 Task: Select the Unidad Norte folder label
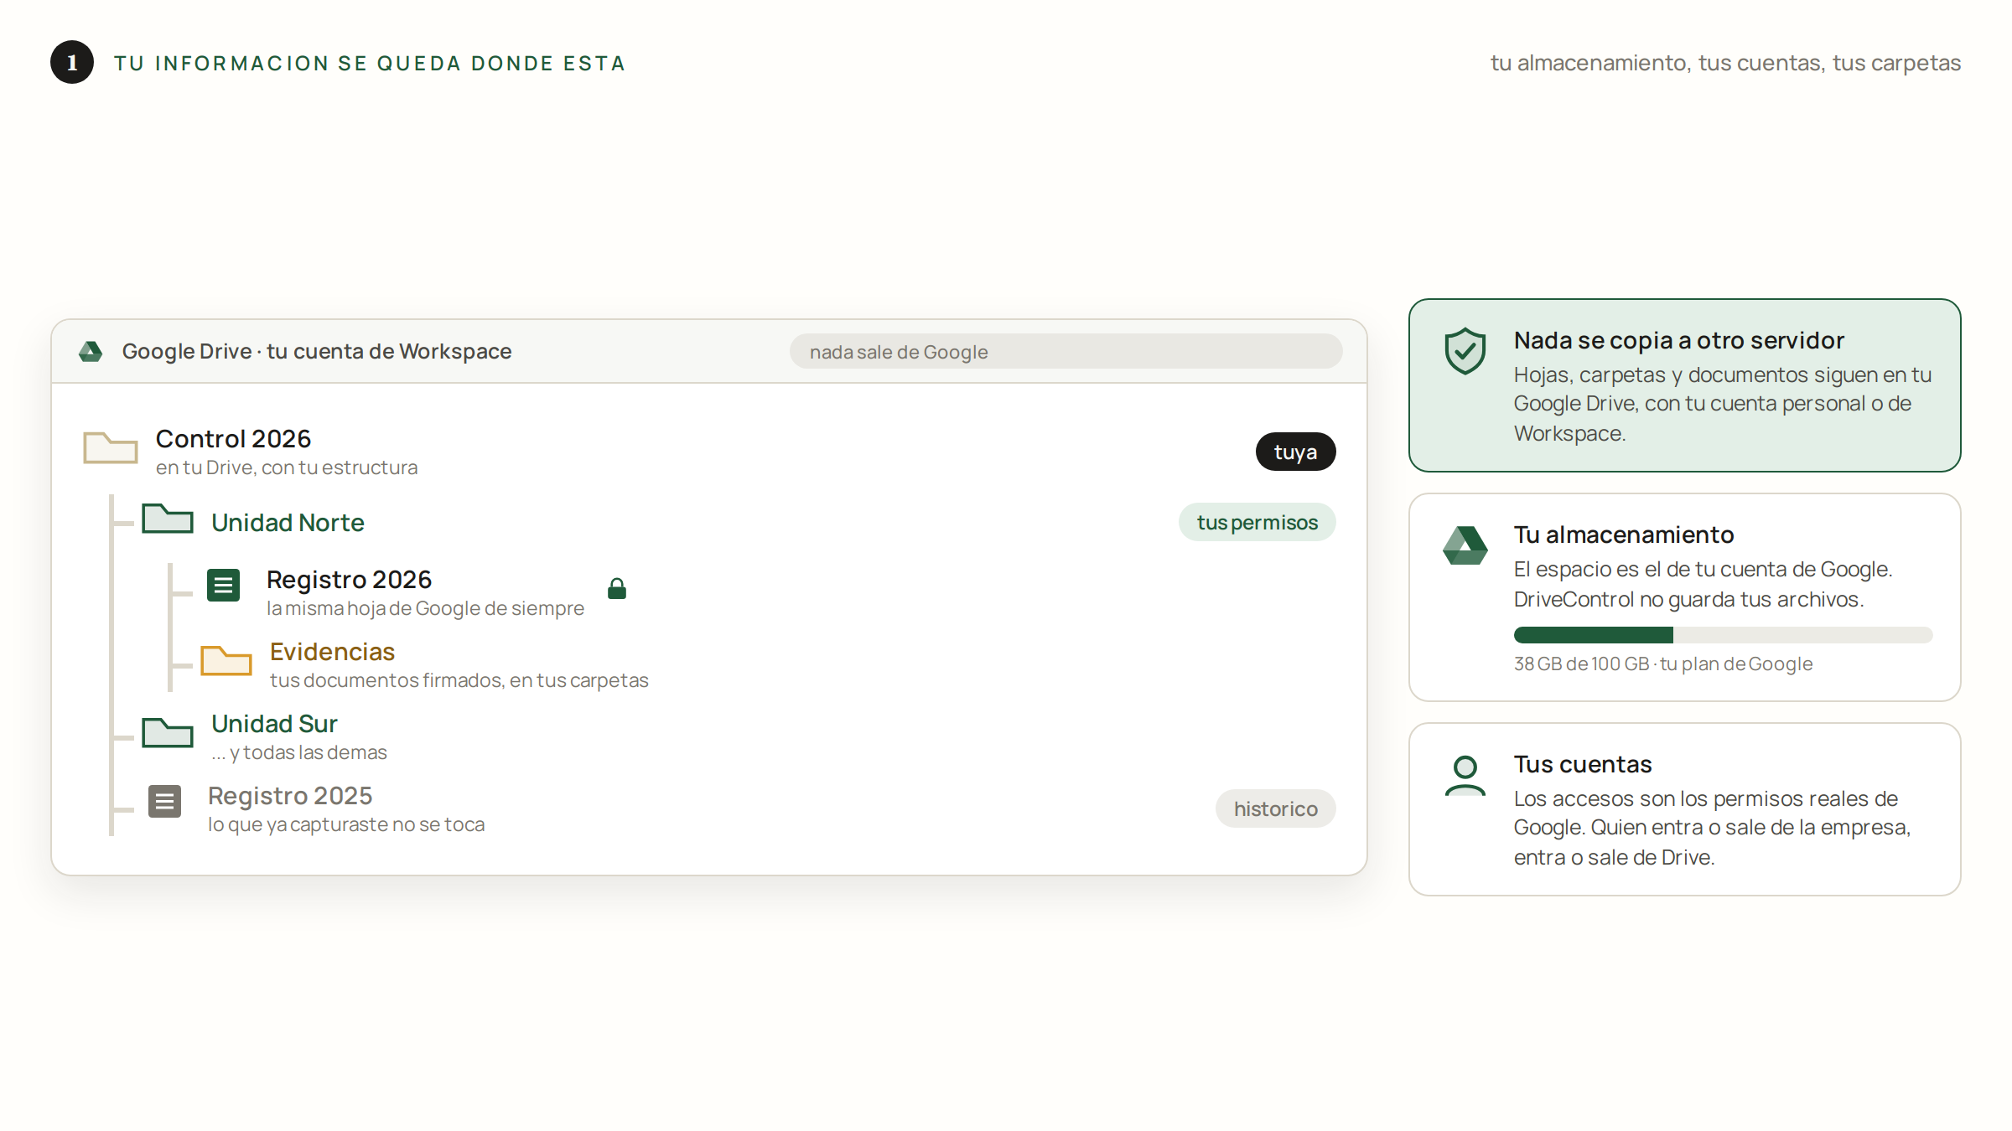pyautogui.click(x=288, y=523)
